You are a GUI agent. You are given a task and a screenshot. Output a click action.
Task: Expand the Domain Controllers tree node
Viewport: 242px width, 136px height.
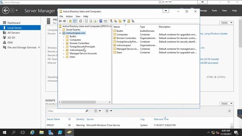pyautogui.click(x=64, y=43)
